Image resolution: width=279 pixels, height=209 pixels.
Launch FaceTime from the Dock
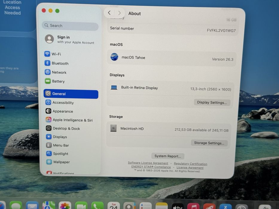point(81,206)
